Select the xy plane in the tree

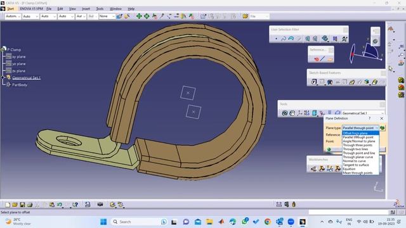[18, 56]
